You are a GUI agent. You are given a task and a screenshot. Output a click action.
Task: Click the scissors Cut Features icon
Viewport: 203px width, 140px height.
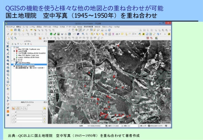pos(39,34)
